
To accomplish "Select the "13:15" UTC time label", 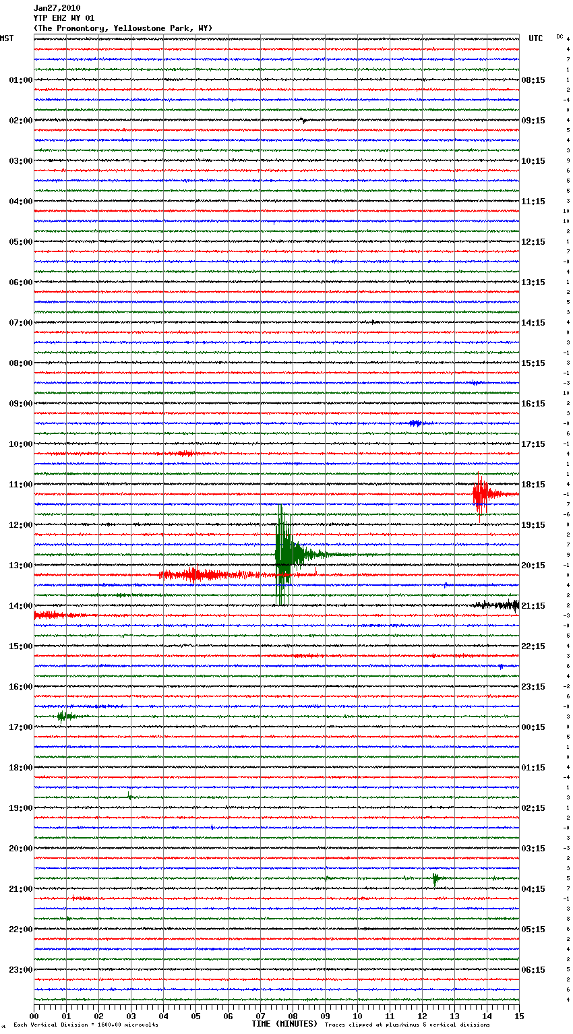I will [x=533, y=282].
